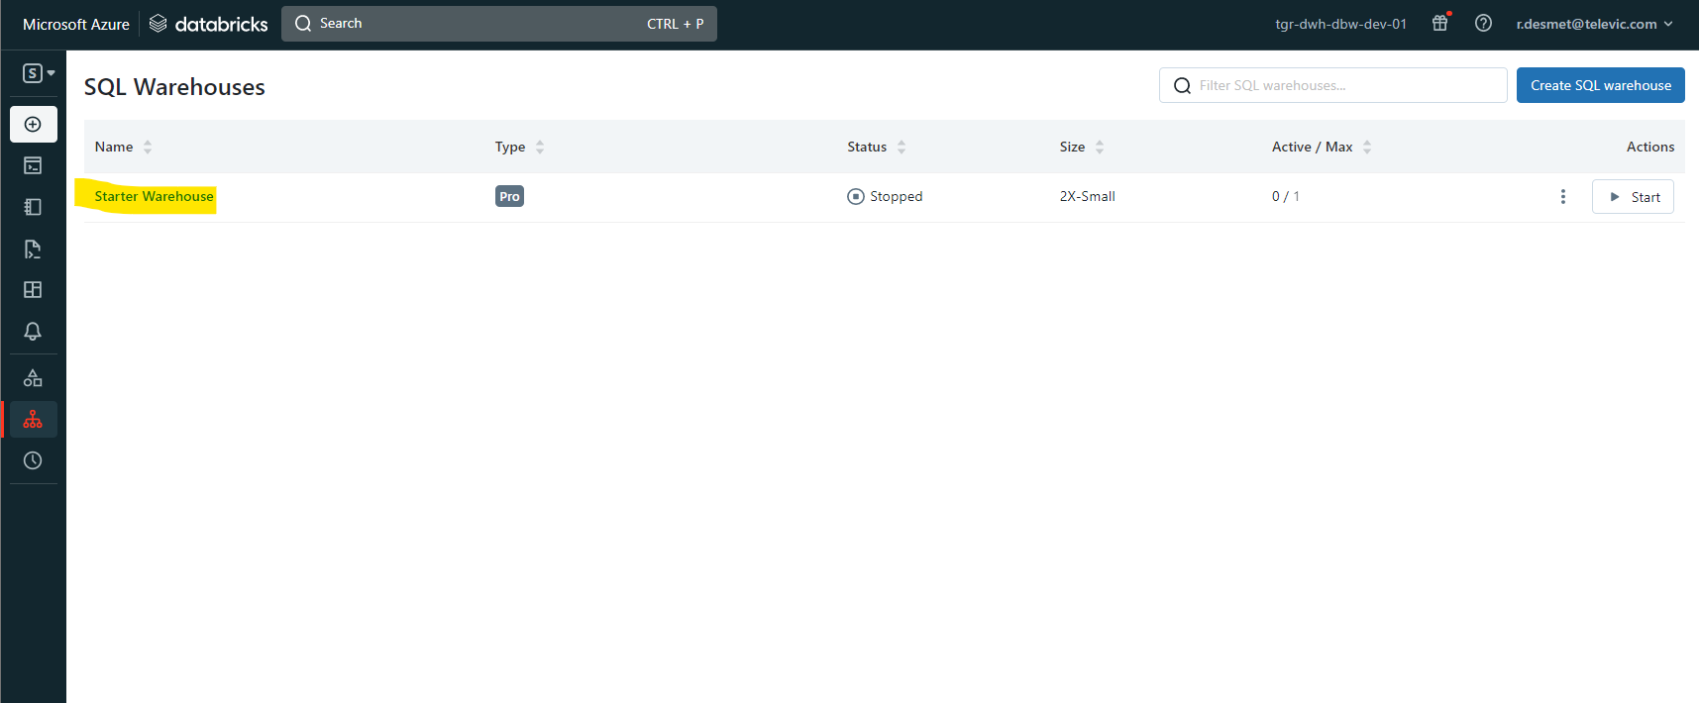
Task: Open the Data shapes icon in sidebar
Action: coord(33,378)
